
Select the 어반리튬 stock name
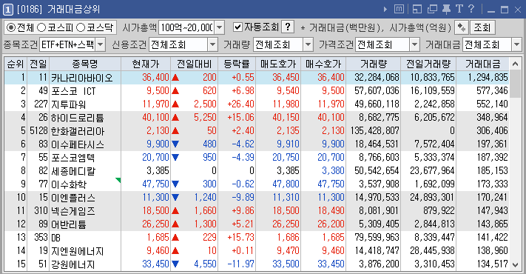[x=69, y=224]
